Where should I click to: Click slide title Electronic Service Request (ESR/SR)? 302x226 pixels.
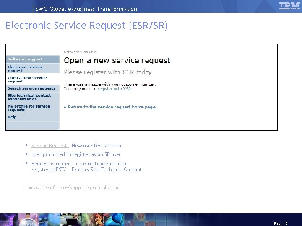86,26
